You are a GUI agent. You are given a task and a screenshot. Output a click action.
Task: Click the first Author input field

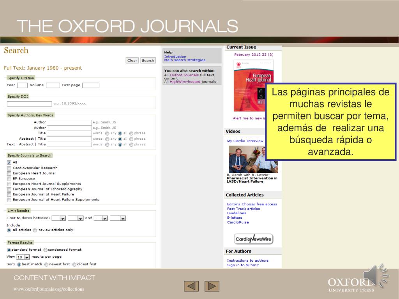point(69,123)
